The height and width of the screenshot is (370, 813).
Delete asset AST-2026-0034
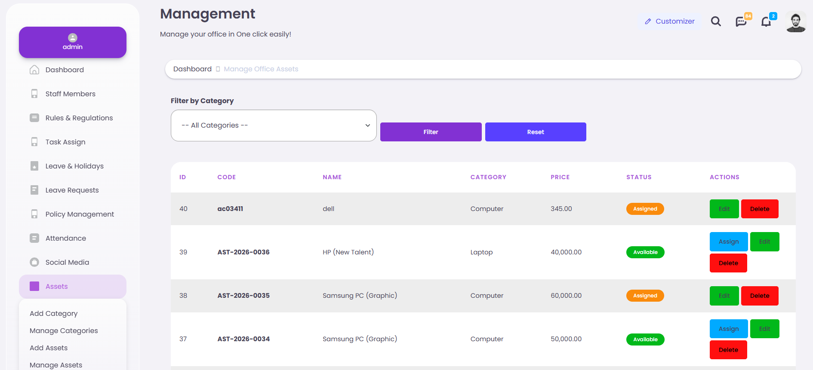click(x=728, y=350)
